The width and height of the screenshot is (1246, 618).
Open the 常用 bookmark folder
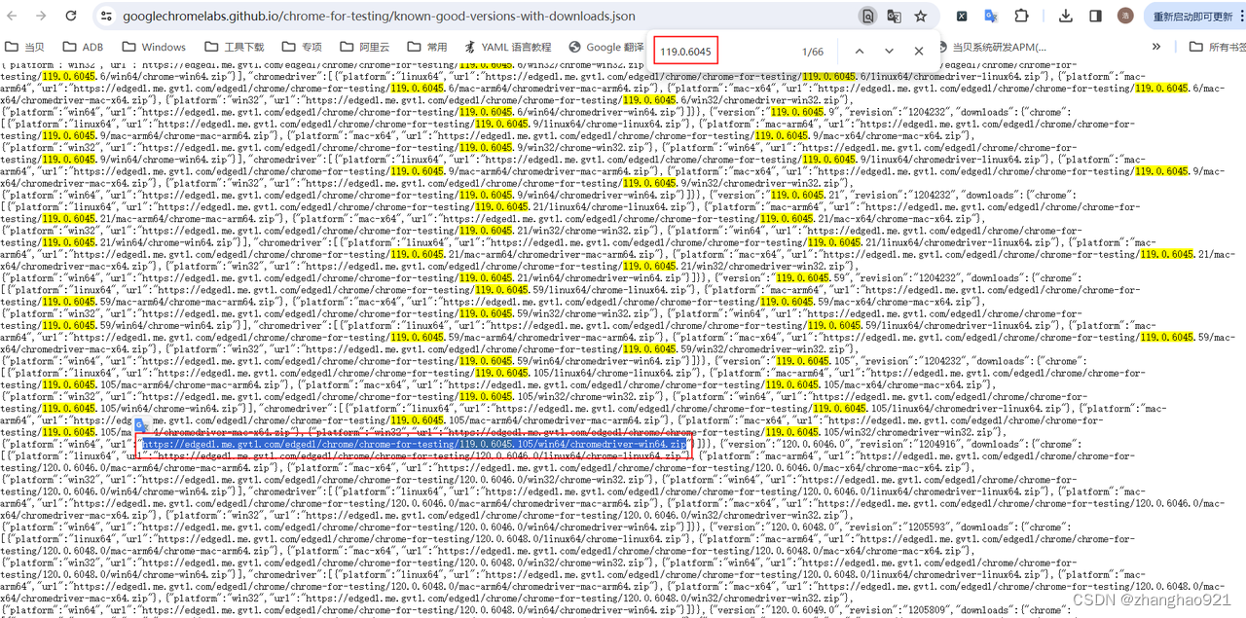[x=427, y=47]
